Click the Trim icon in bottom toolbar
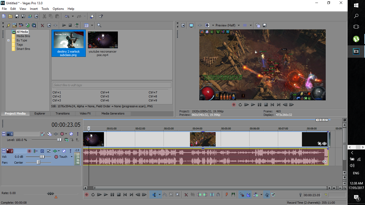365x205 pixels. (193, 195)
